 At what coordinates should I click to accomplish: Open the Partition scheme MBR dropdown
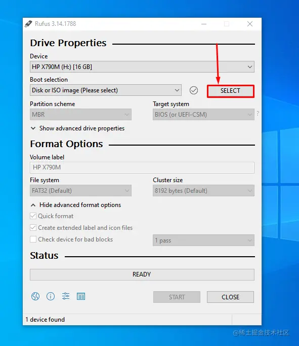point(80,114)
